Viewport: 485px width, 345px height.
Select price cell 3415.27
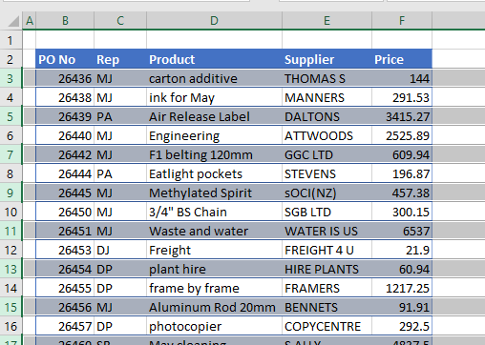402,116
